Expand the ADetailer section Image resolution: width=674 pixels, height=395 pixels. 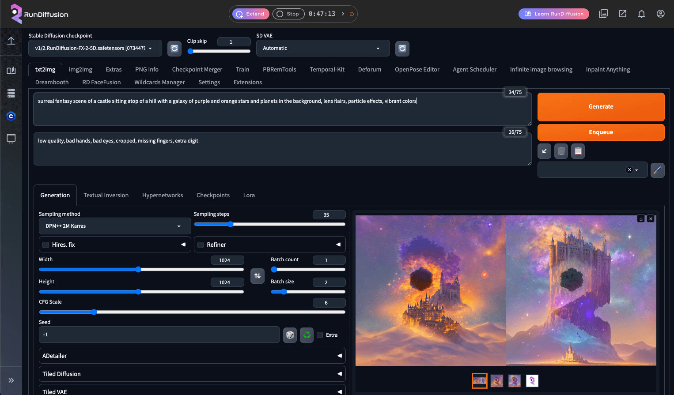[x=192, y=356]
